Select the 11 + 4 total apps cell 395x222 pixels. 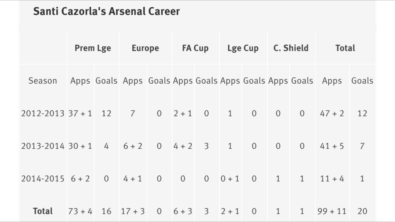[x=332, y=179]
